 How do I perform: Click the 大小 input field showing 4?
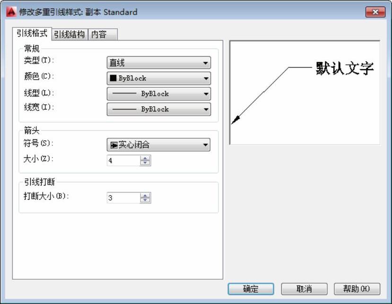click(x=123, y=161)
